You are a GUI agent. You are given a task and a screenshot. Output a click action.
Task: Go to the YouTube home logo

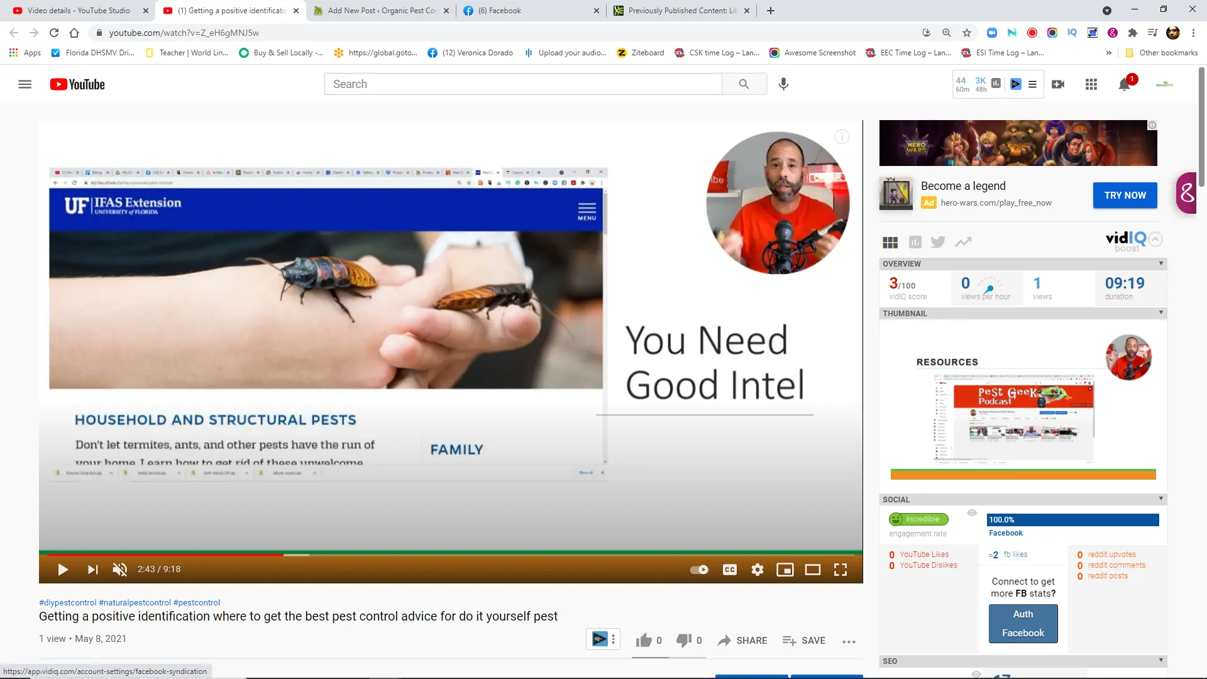pyautogui.click(x=77, y=84)
